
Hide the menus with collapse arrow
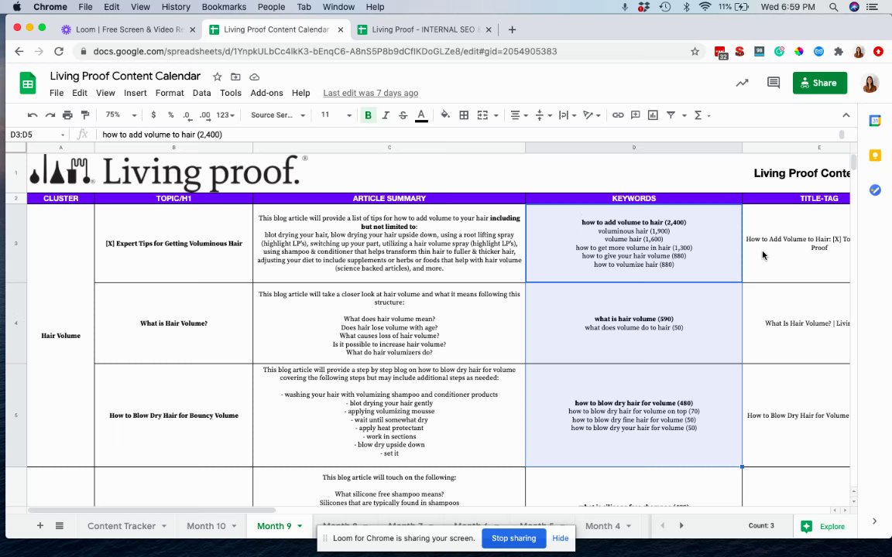(846, 115)
